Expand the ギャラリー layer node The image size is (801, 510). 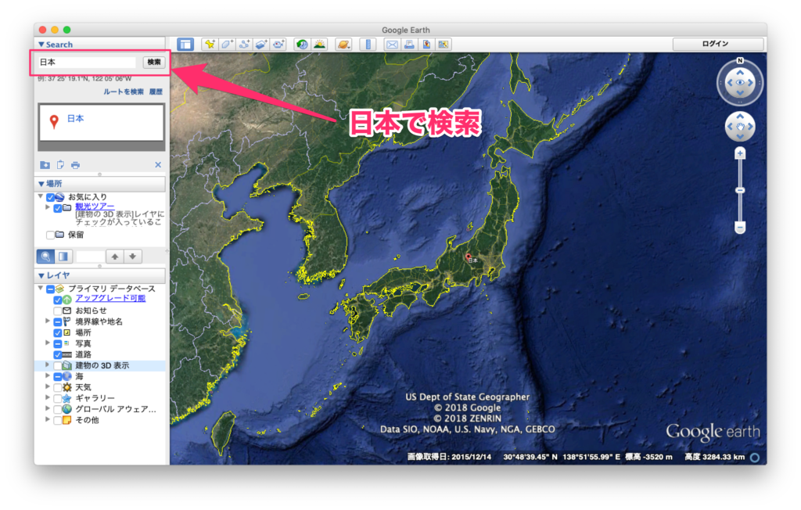[47, 398]
